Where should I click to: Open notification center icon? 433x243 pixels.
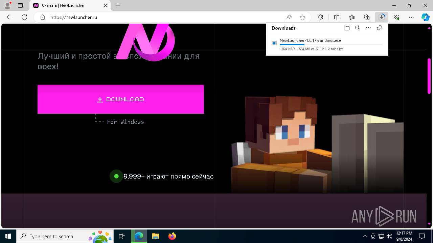point(422,236)
